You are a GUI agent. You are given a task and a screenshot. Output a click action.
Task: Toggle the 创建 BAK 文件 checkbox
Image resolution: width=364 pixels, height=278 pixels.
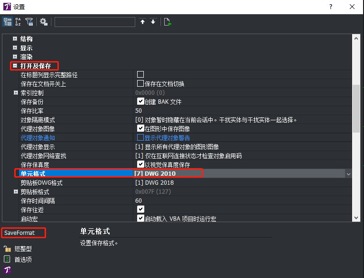140,101
